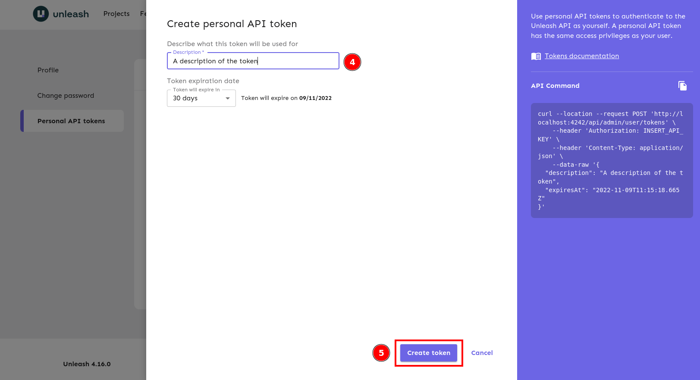Click the "Create personal API token" heading
The height and width of the screenshot is (380, 700).
[x=232, y=24]
